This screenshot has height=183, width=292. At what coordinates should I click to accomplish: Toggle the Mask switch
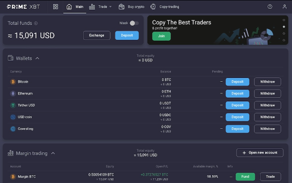click(134, 23)
